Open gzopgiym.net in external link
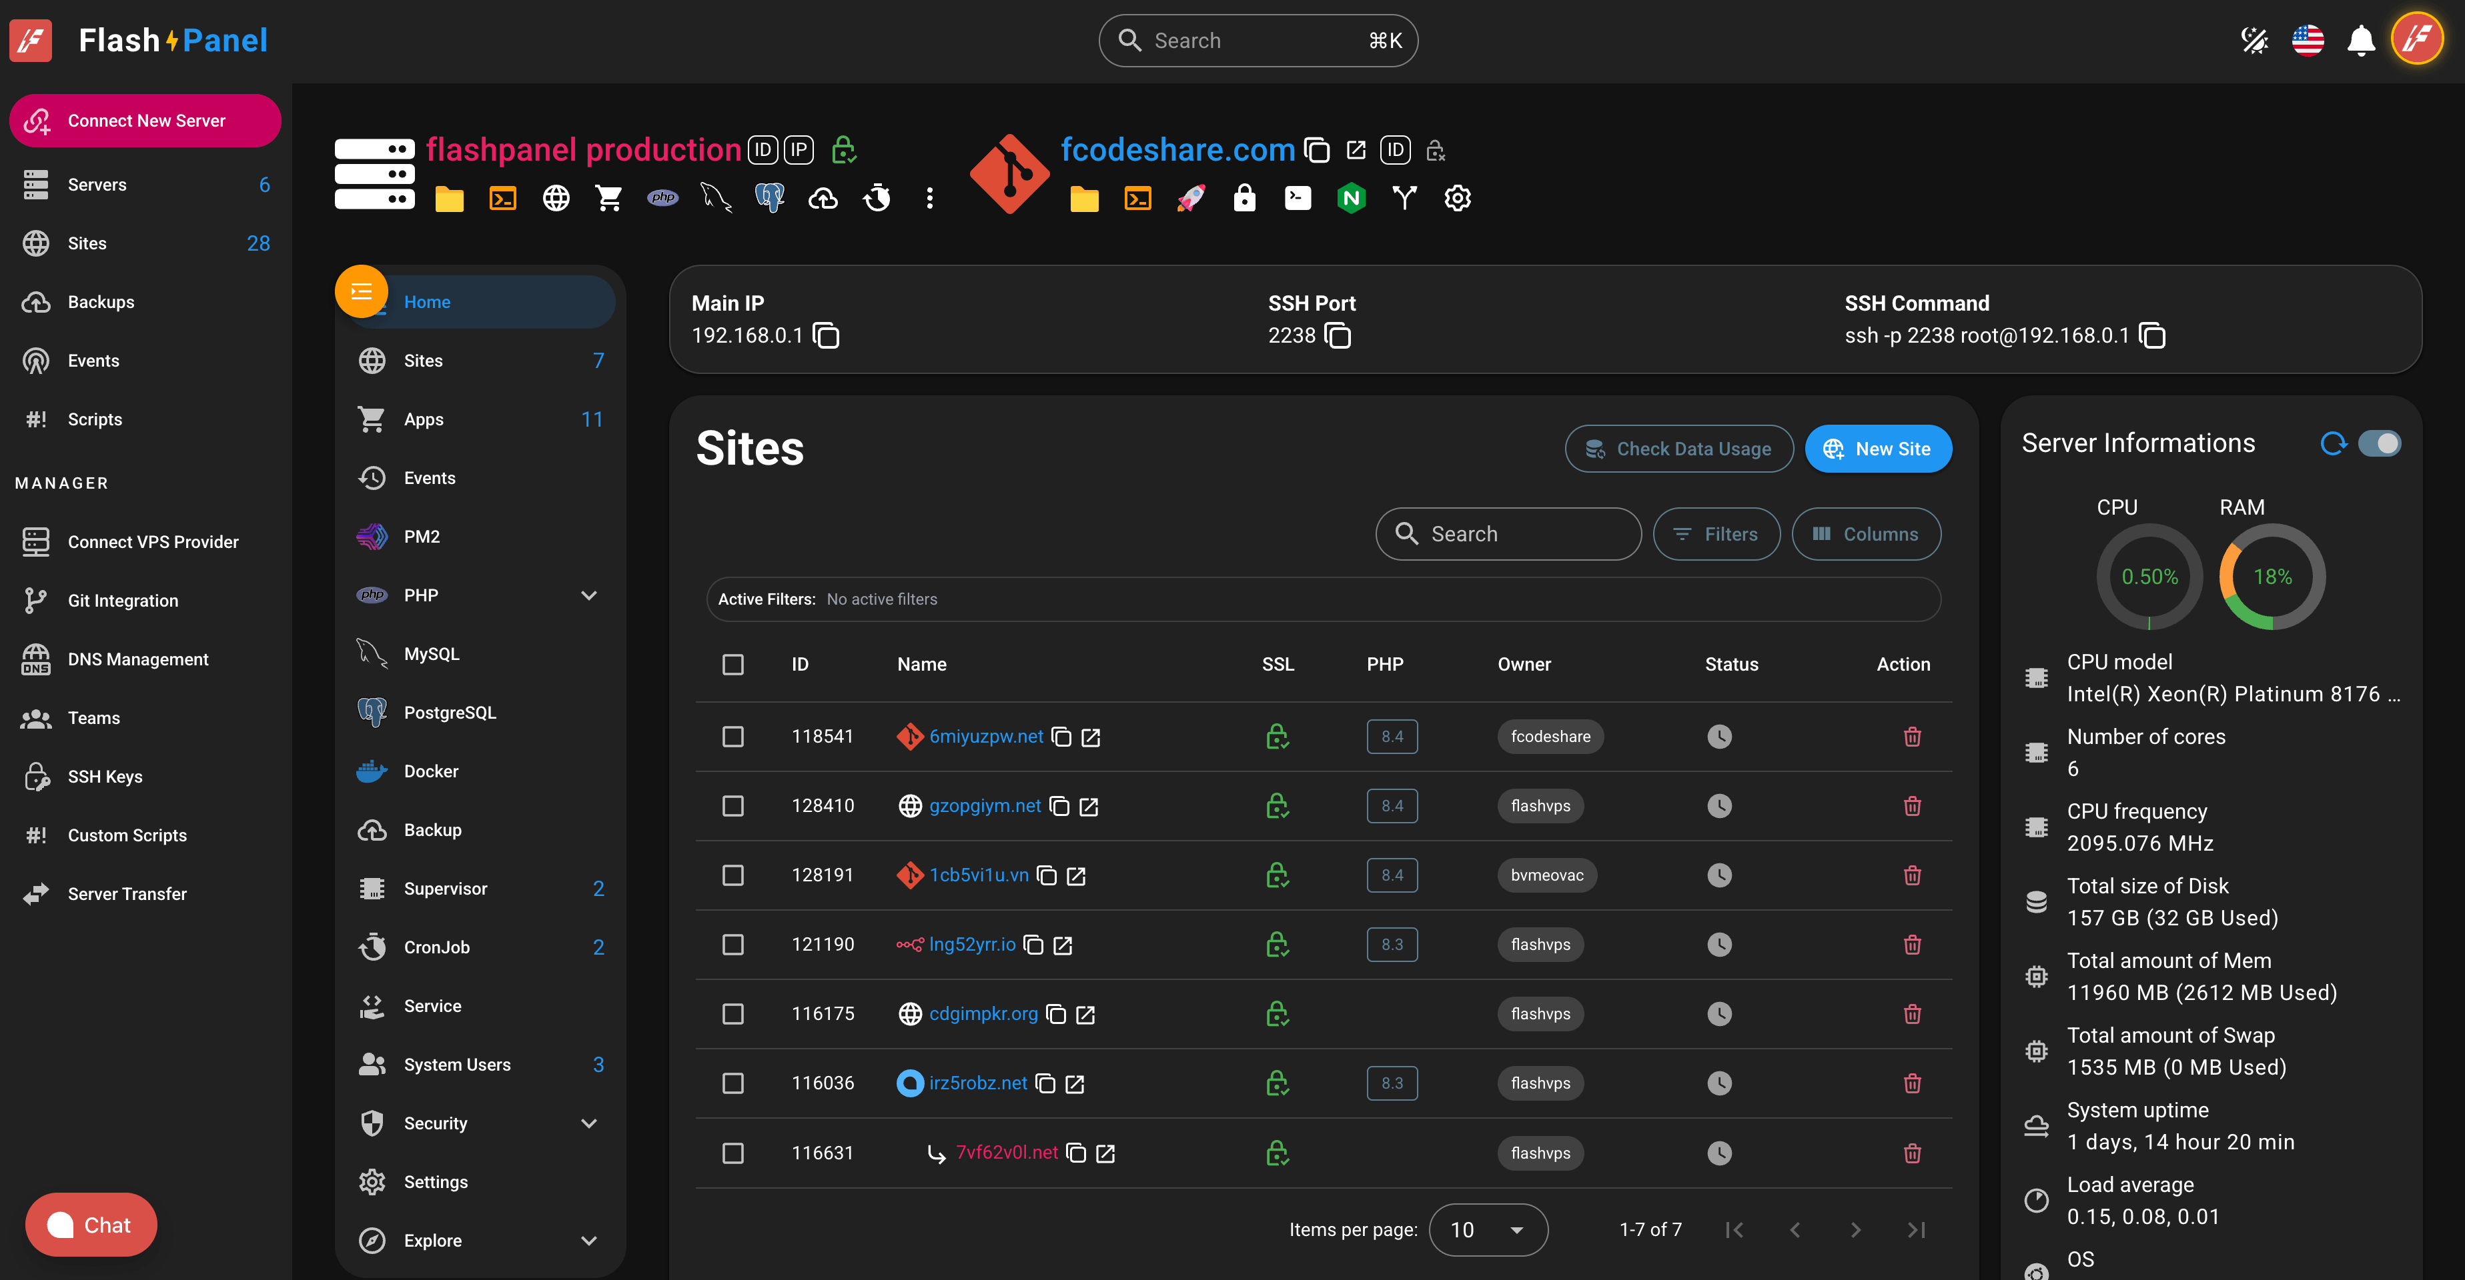The width and height of the screenshot is (2465, 1280). pos(1089,807)
